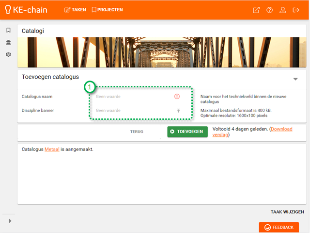This screenshot has height=233, width=310.
Task: Click the red warning icon in Catalogus naam
Action: click(x=177, y=97)
